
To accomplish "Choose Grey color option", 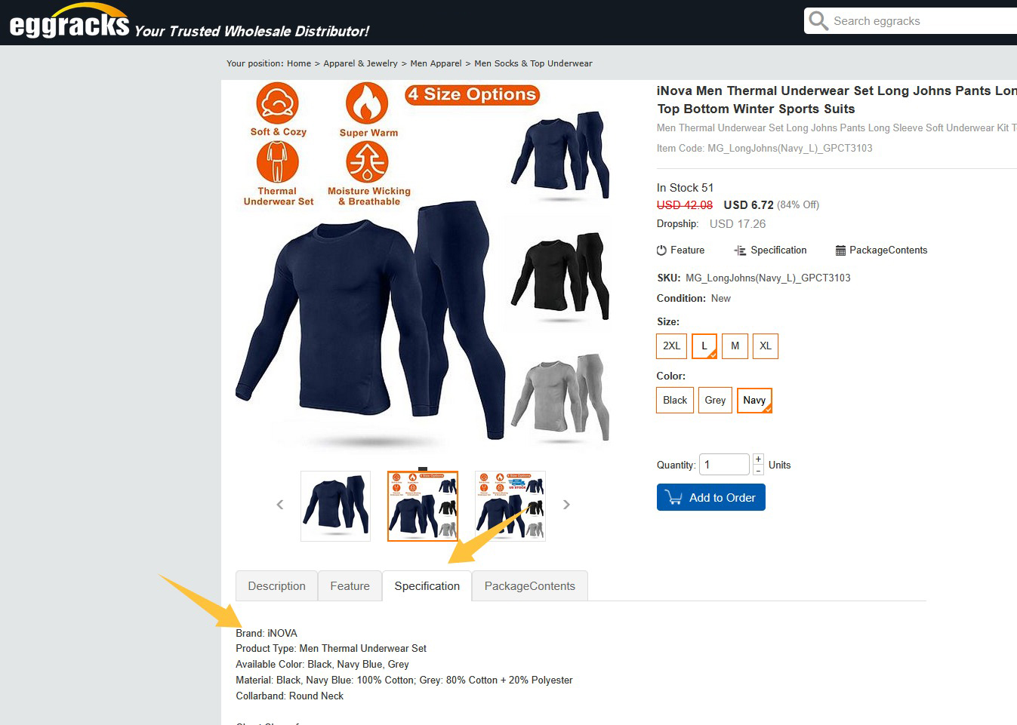I will [715, 401].
